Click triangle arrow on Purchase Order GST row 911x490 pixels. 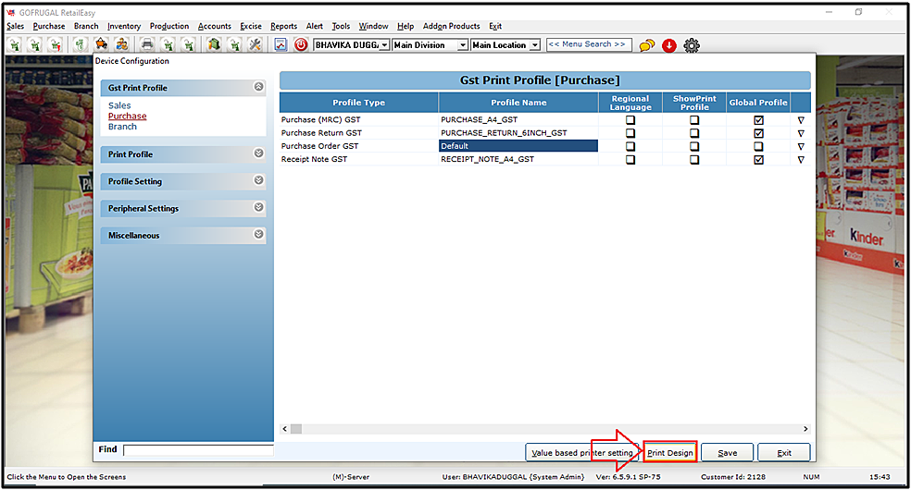coord(801,147)
